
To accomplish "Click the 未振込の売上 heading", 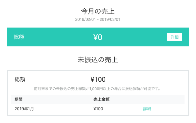I will (x=98, y=59).
